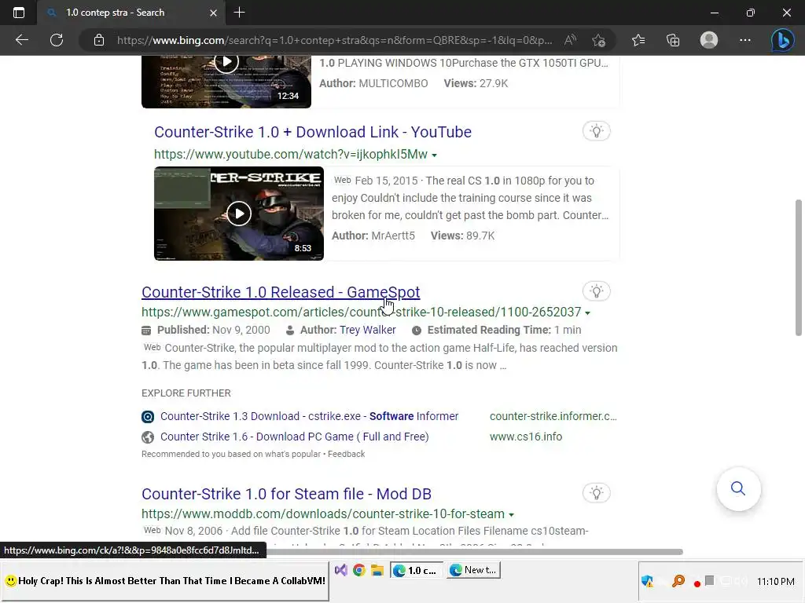
Task: Open 'Counter-Strike 1.0 for Steam file - Mod DB'
Action: point(286,494)
